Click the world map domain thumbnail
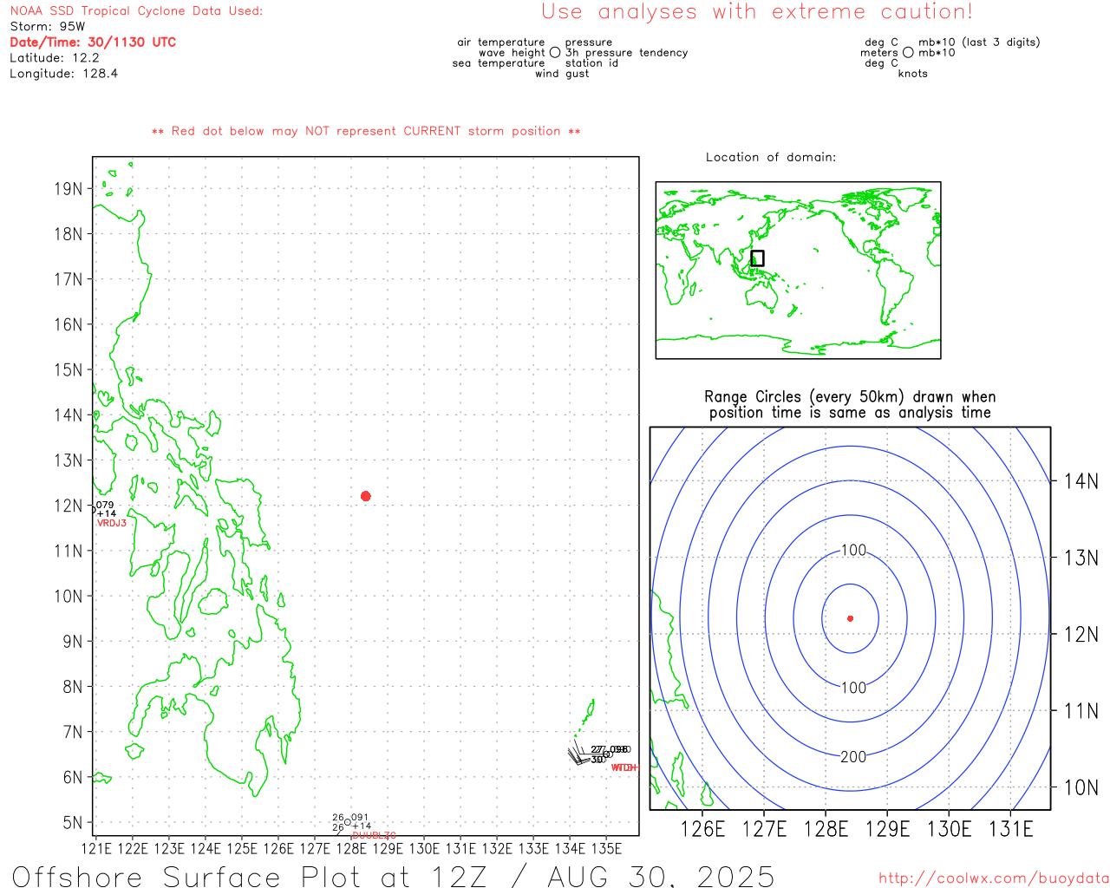 click(798, 270)
